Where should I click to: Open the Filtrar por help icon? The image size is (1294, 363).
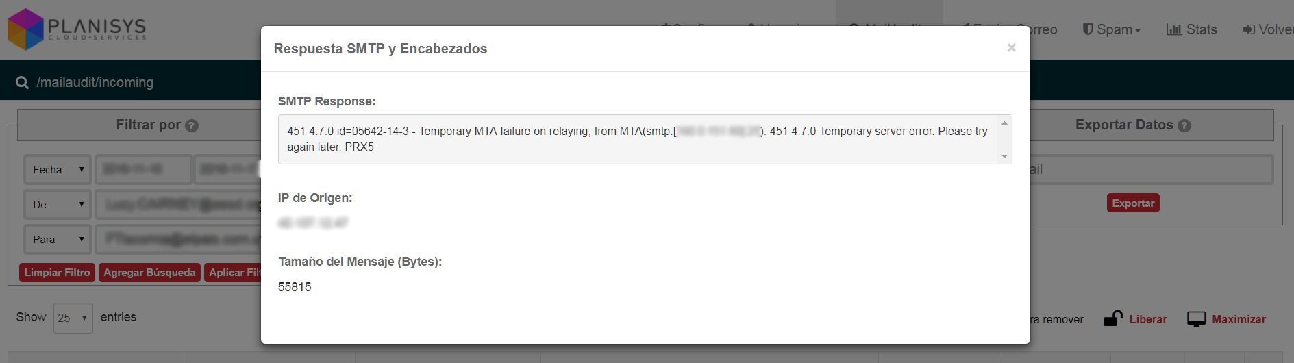[192, 125]
